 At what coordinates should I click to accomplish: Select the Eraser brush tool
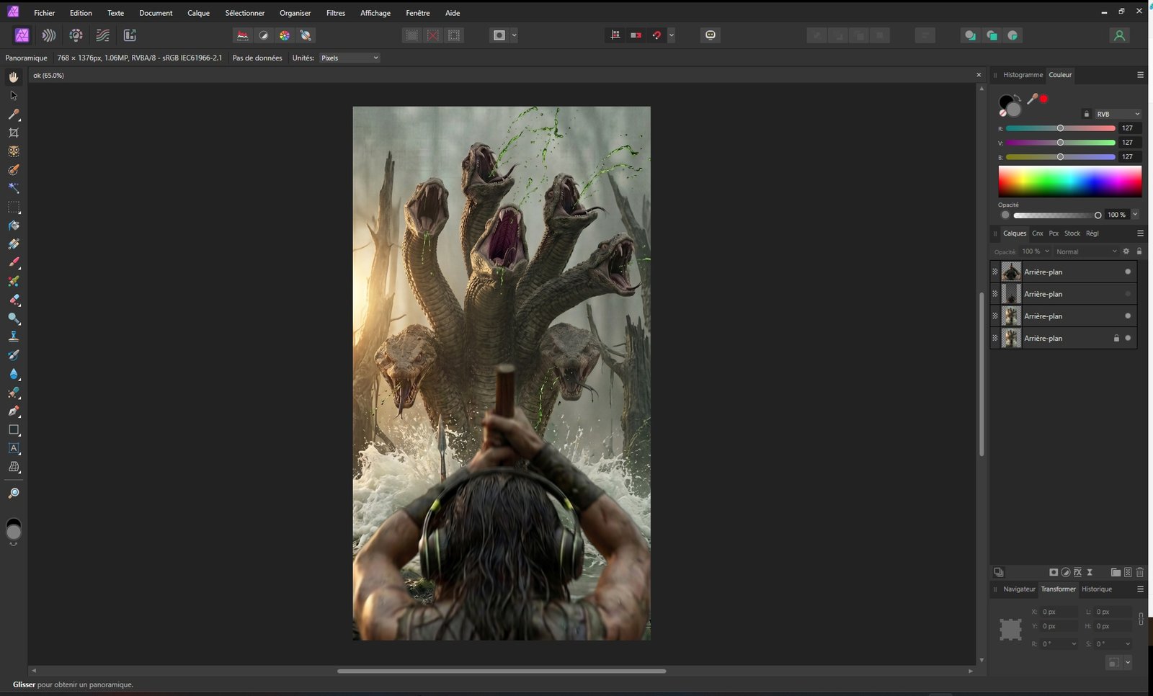coord(14,300)
